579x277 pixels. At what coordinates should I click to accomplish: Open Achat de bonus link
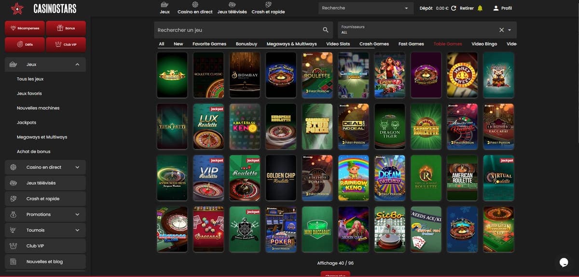(x=34, y=152)
